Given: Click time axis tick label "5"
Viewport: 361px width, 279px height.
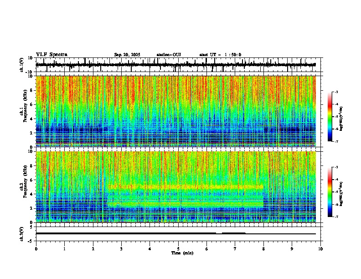Looking at the screenshot, I should 178,249.
